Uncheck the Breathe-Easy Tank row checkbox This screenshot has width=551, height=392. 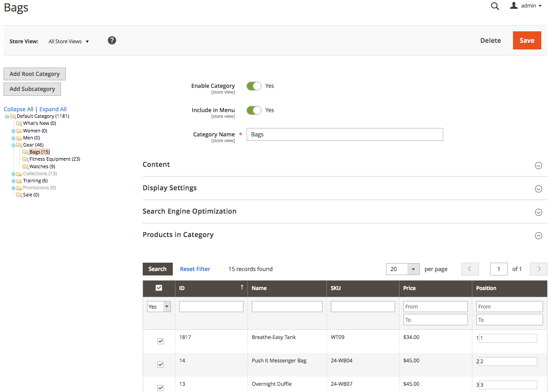(x=160, y=341)
